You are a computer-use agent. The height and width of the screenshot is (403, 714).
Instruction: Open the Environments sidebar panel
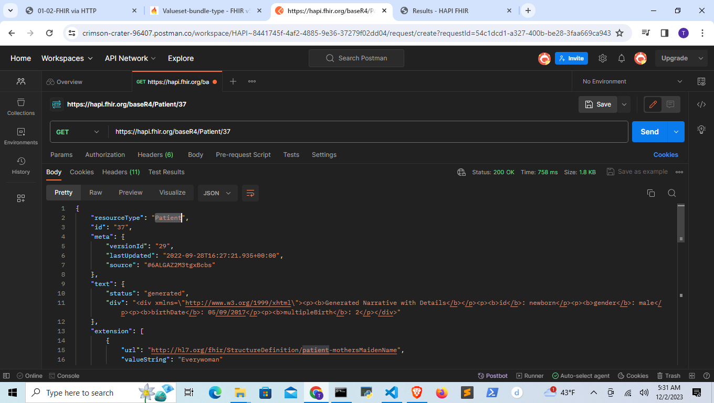21,136
